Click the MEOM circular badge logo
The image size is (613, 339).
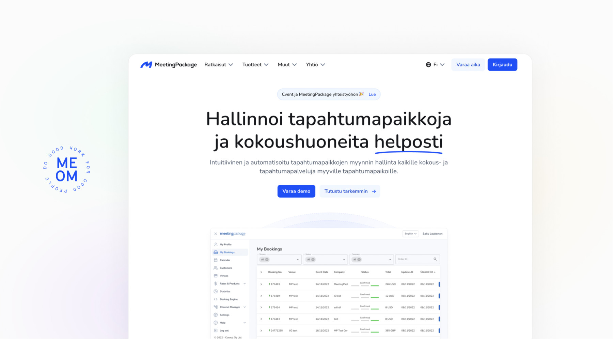[x=67, y=170]
